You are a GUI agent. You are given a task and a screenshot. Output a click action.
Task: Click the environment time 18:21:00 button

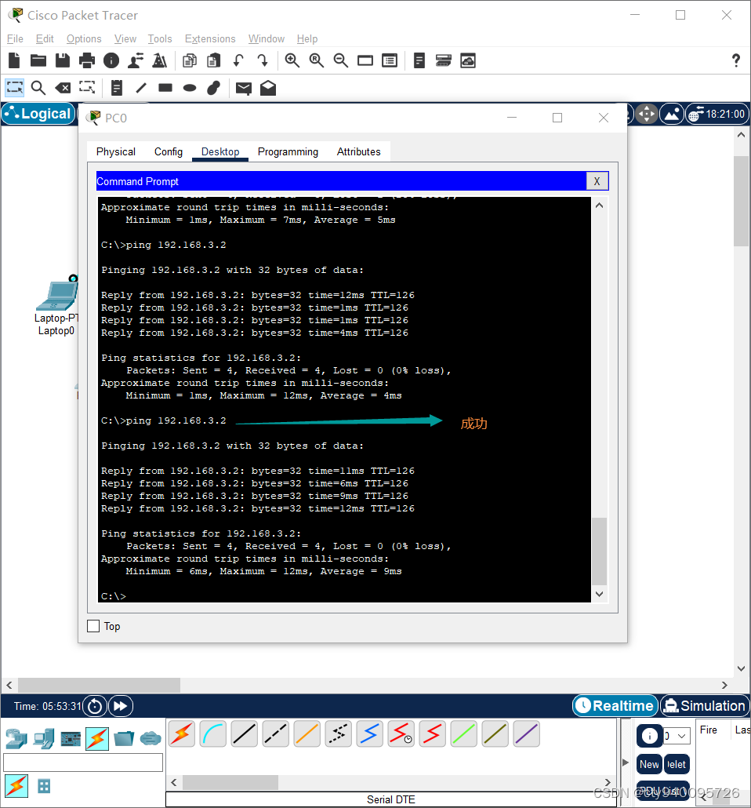717,114
